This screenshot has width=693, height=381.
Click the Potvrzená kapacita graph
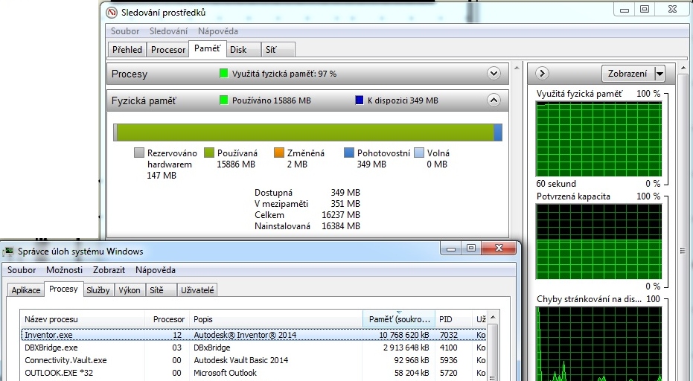(599, 242)
